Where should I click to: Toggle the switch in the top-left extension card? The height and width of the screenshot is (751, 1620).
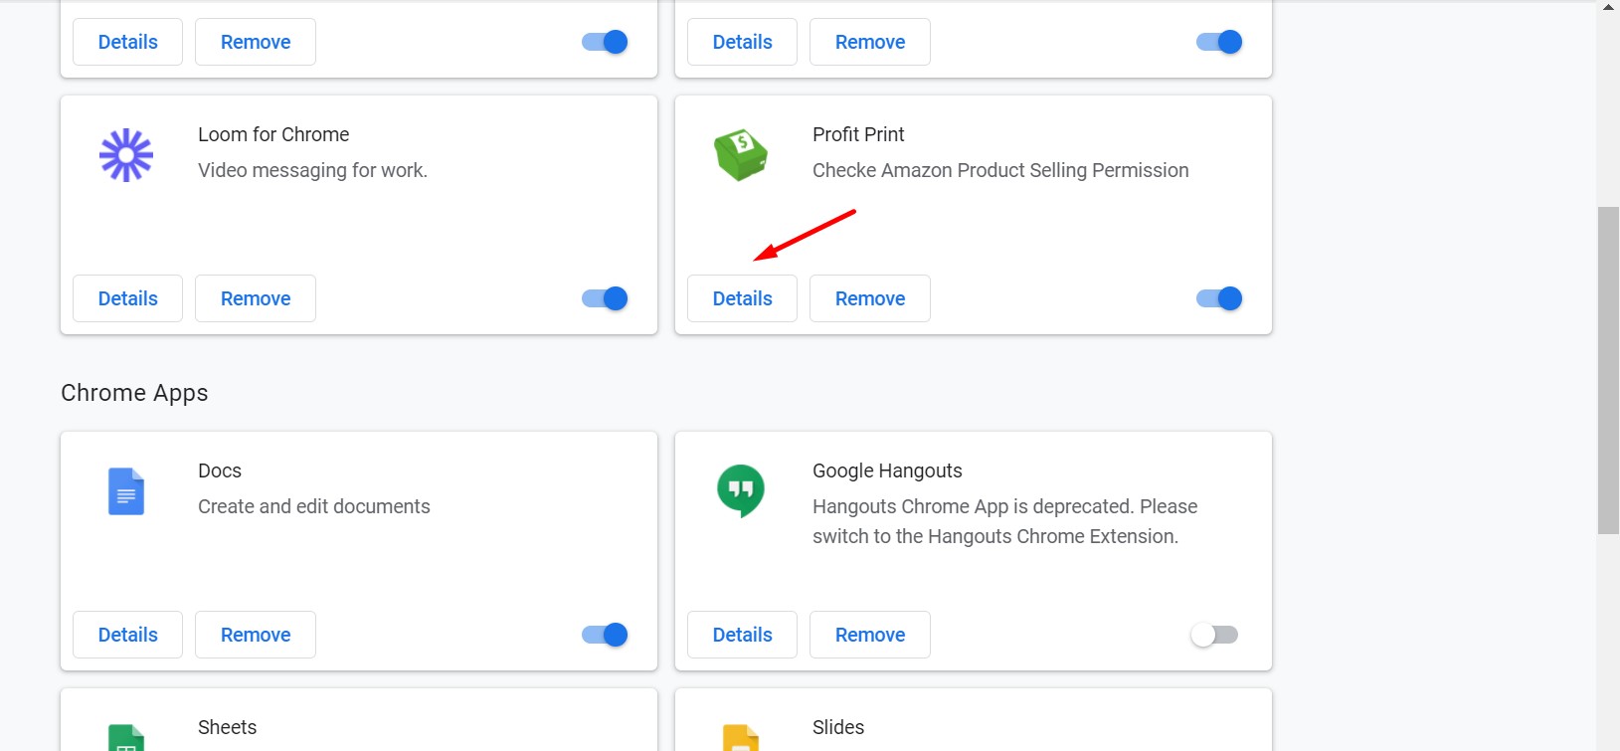[605, 42]
